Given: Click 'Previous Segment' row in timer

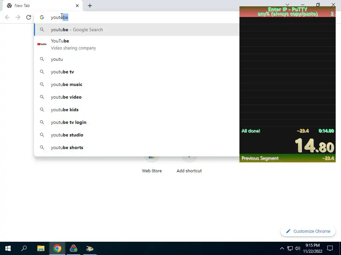Looking at the screenshot, I should pyautogui.click(x=287, y=158).
